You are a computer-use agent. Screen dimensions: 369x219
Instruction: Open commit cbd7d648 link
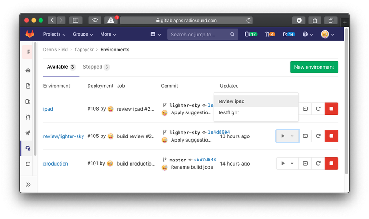coord(205,160)
